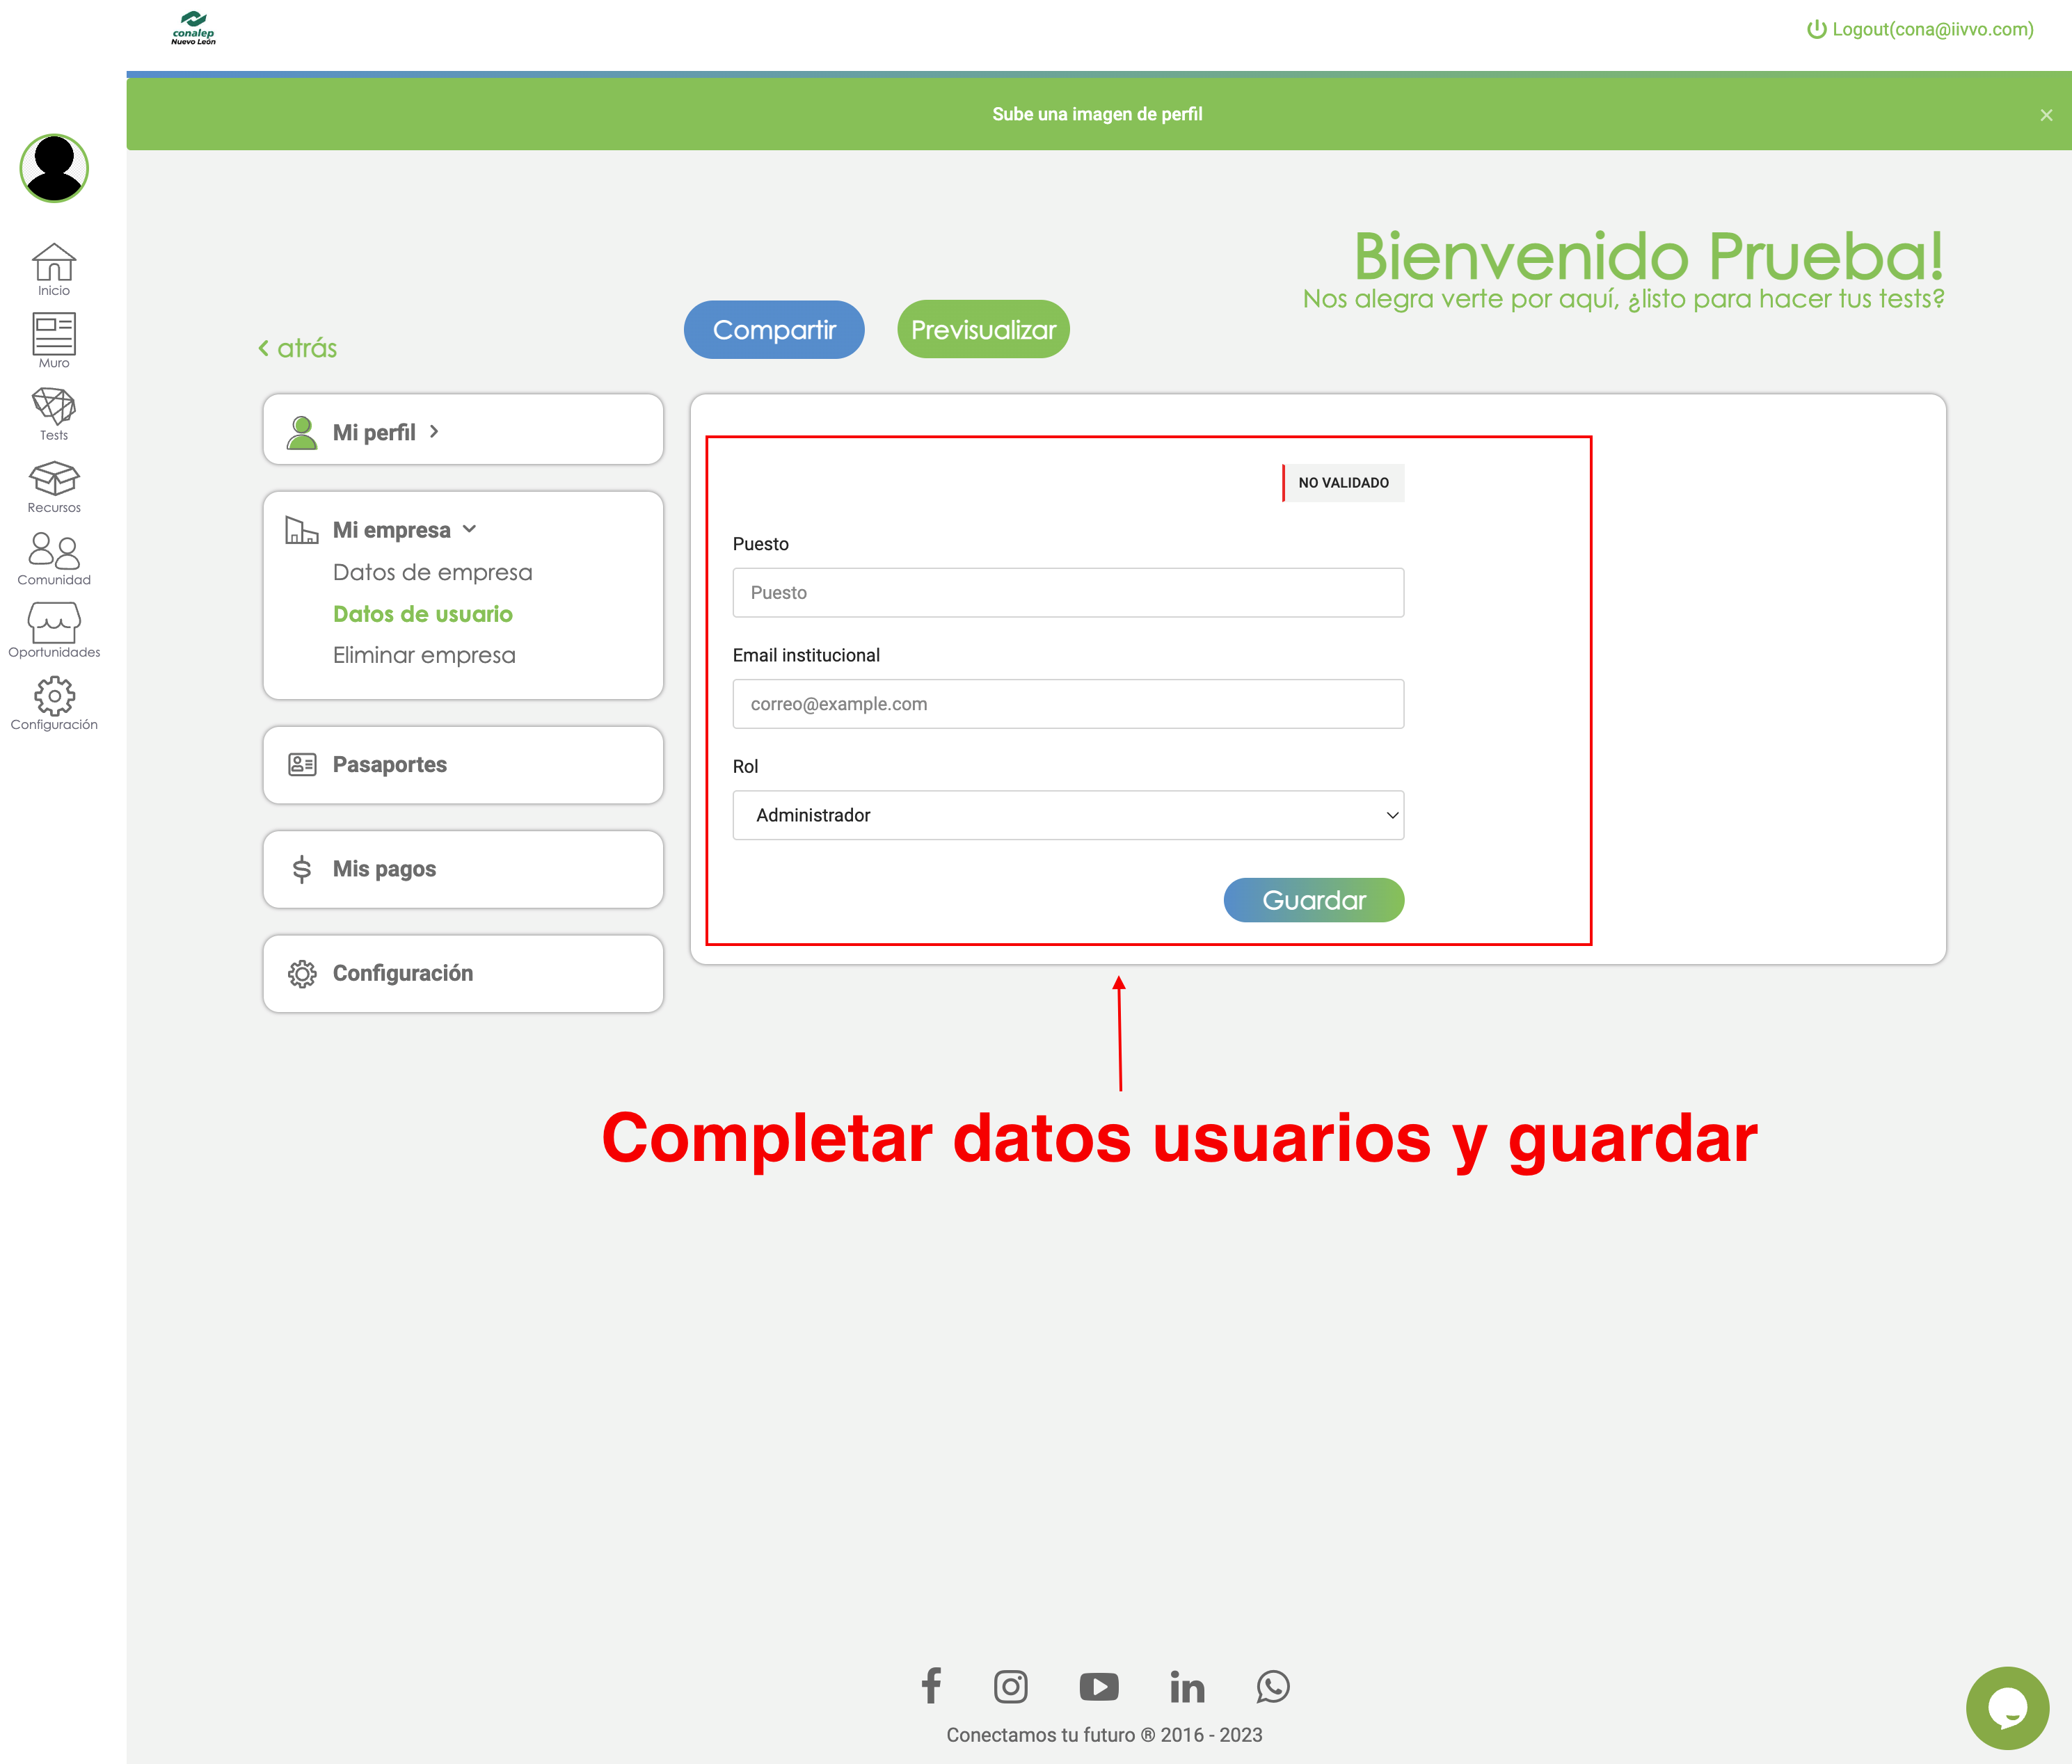The image size is (2072, 1764).
Task: Click 'Conectamos tu futuro ® 2016 - 2023' text
Action: click(1104, 1735)
